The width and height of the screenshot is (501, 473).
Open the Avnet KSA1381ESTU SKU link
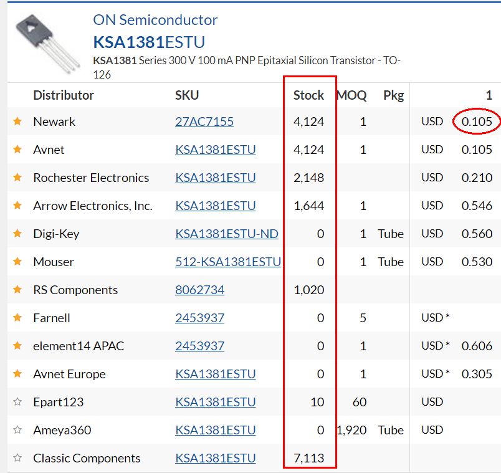coord(216,150)
